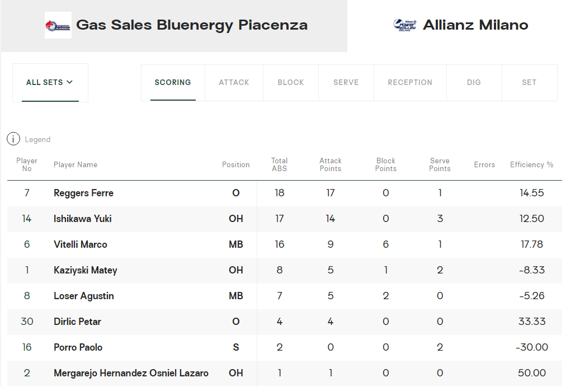Sort by Position column header

(x=235, y=164)
